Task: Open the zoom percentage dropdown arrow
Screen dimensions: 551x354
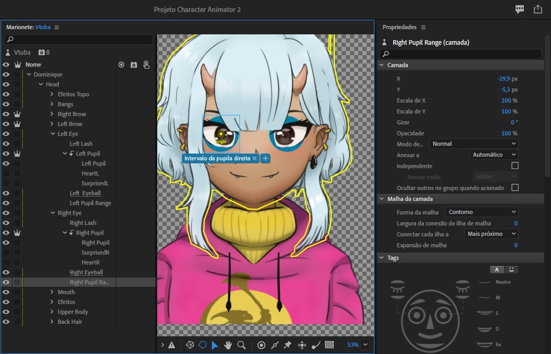Action: pyautogui.click(x=366, y=345)
